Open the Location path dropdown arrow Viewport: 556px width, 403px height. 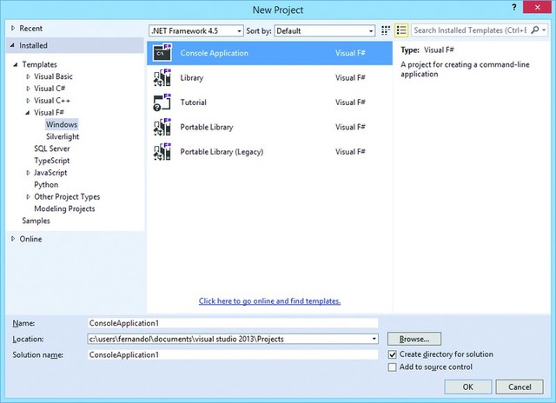point(374,339)
